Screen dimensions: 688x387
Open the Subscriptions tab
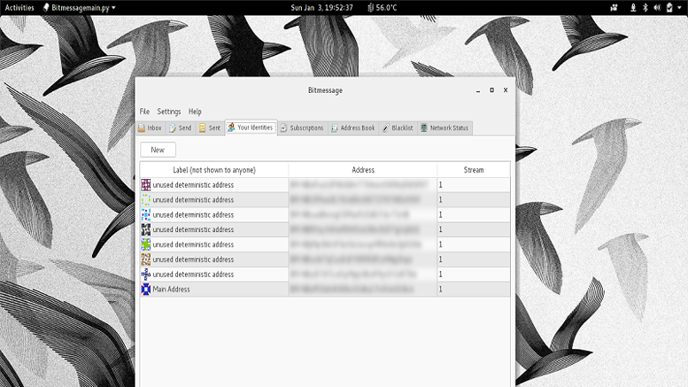point(302,128)
